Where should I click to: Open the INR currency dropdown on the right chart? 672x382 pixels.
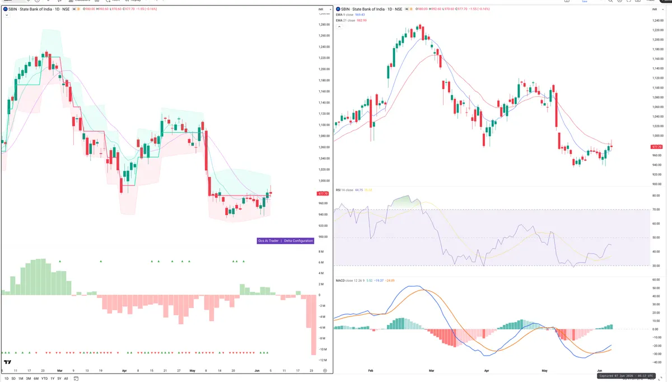pos(657,10)
